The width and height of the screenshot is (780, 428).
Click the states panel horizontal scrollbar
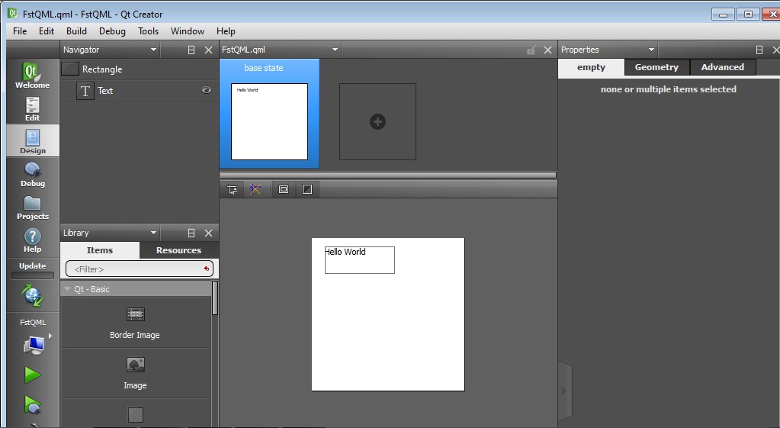pos(388,175)
